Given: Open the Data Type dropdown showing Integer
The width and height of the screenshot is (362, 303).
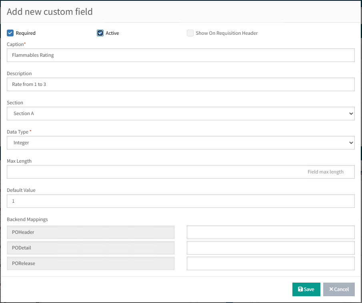Looking at the screenshot, I should tap(181, 142).
